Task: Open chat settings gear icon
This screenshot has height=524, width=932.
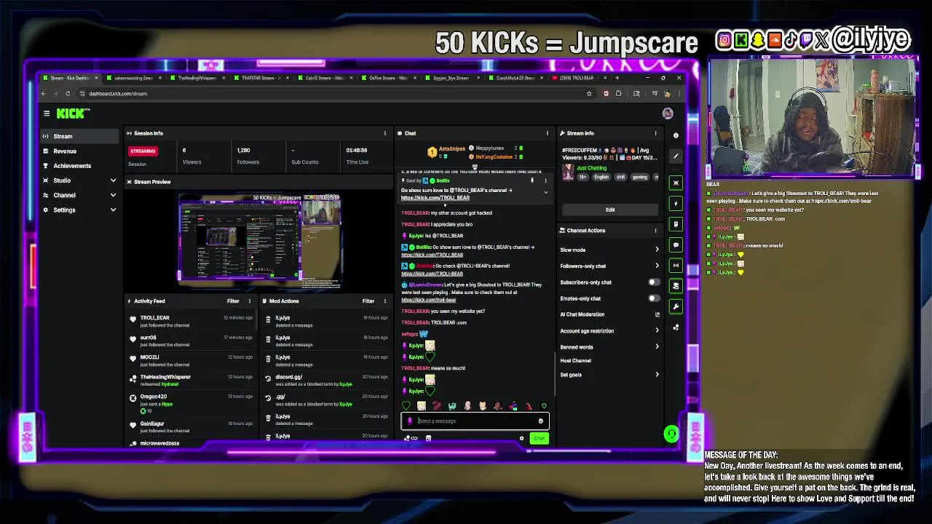Action: pyautogui.click(x=521, y=438)
